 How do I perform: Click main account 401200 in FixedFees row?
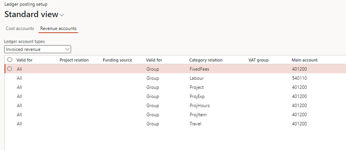(299, 69)
